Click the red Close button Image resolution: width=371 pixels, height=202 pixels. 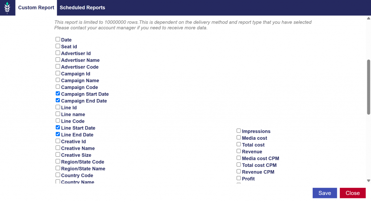[352, 193]
